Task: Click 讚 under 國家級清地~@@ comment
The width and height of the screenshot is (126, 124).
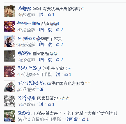Action: 41,104
